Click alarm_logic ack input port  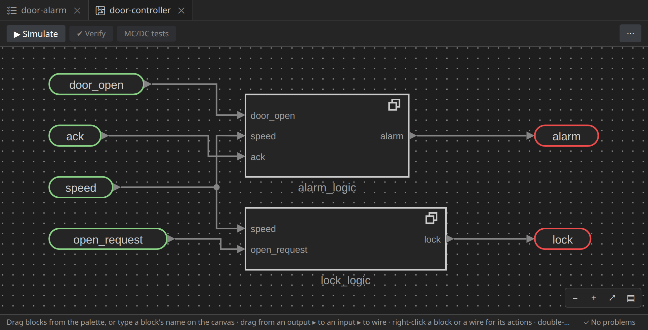click(241, 156)
